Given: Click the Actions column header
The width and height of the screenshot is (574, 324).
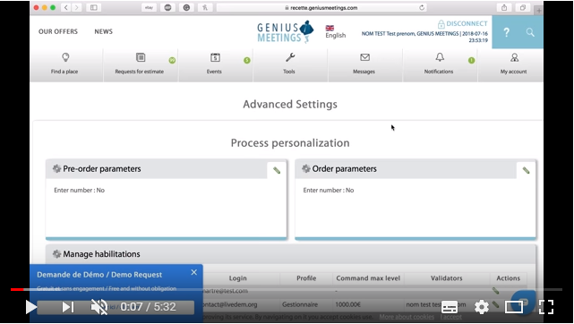Looking at the screenshot, I should click(x=508, y=278).
